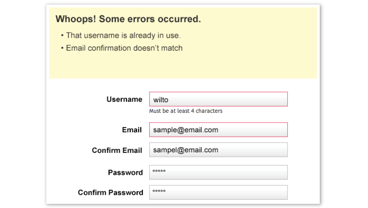
Task: Click masked asterisks in Password field
Action: [159, 172]
